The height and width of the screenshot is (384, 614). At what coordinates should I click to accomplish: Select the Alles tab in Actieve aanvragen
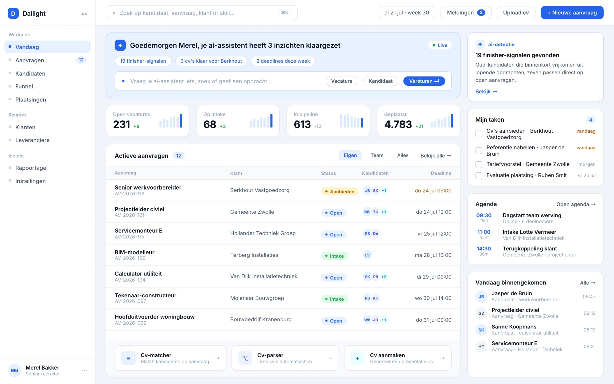point(402,155)
